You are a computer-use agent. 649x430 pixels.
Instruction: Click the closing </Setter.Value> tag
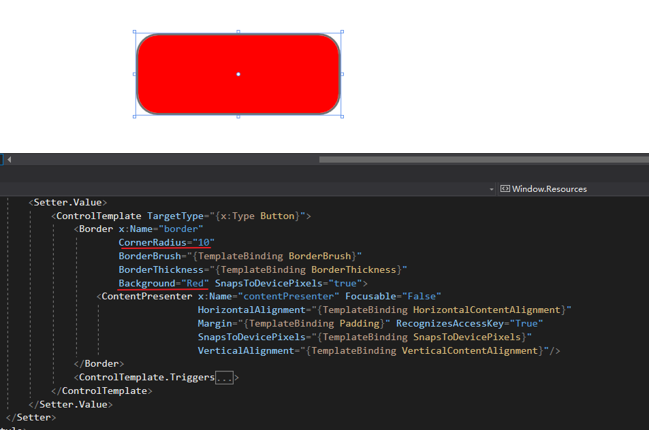[71, 404]
